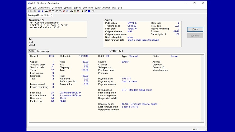Click the scroll down arrow in order panel
Screen dimensions: 235x132
click(x=202, y=121)
